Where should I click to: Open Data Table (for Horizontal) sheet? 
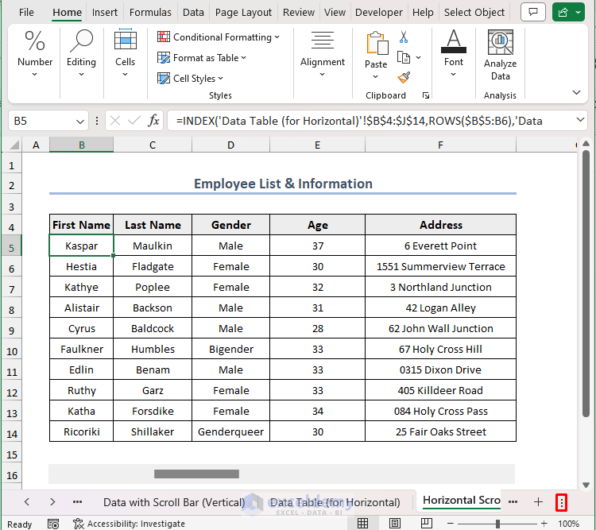(x=335, y=502)
